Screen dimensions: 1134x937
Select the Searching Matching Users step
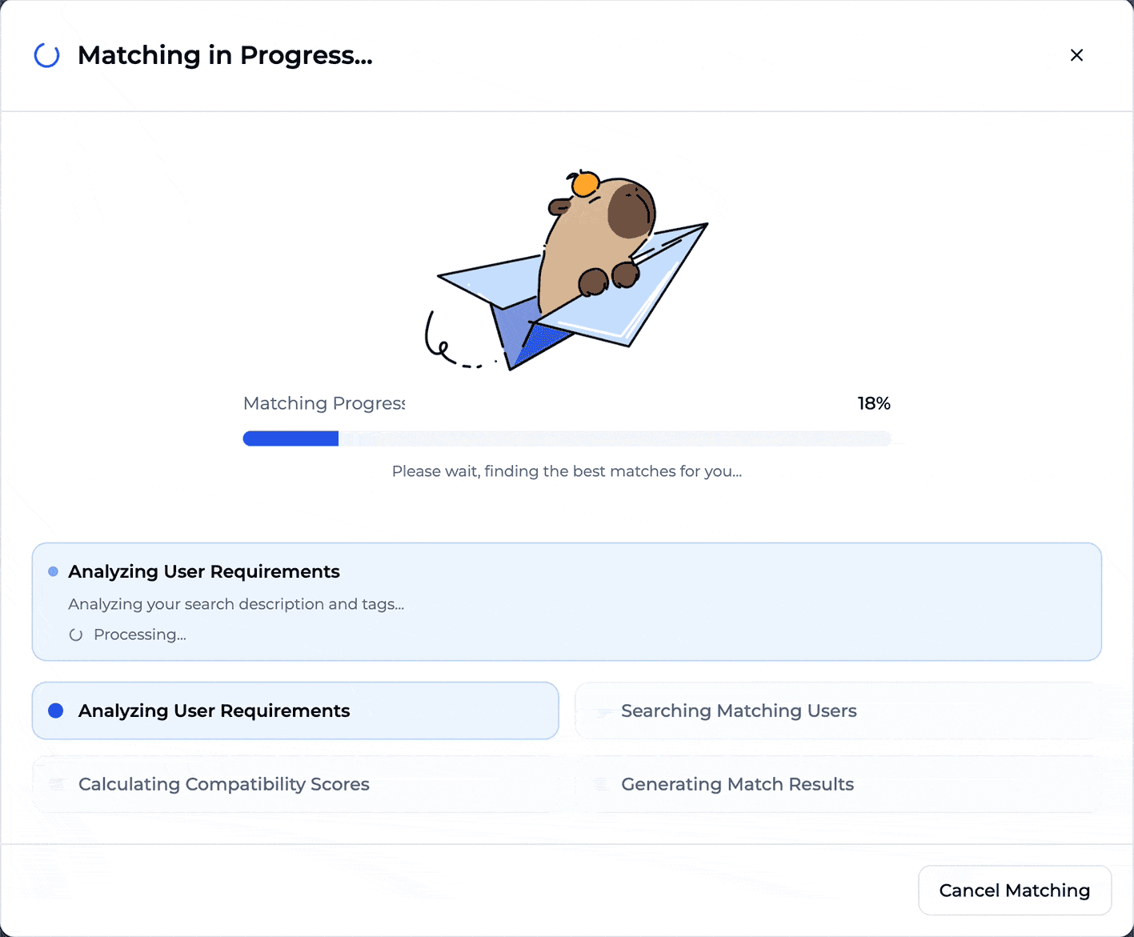pyautogui.click(x=837, y=711)
